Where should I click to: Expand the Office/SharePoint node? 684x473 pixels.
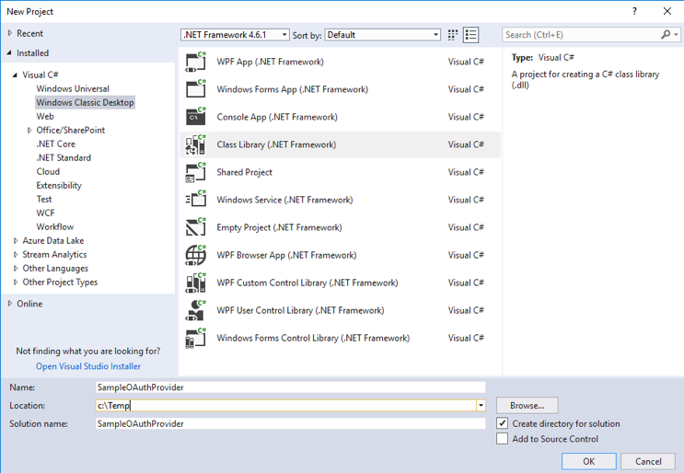(29, 131)
